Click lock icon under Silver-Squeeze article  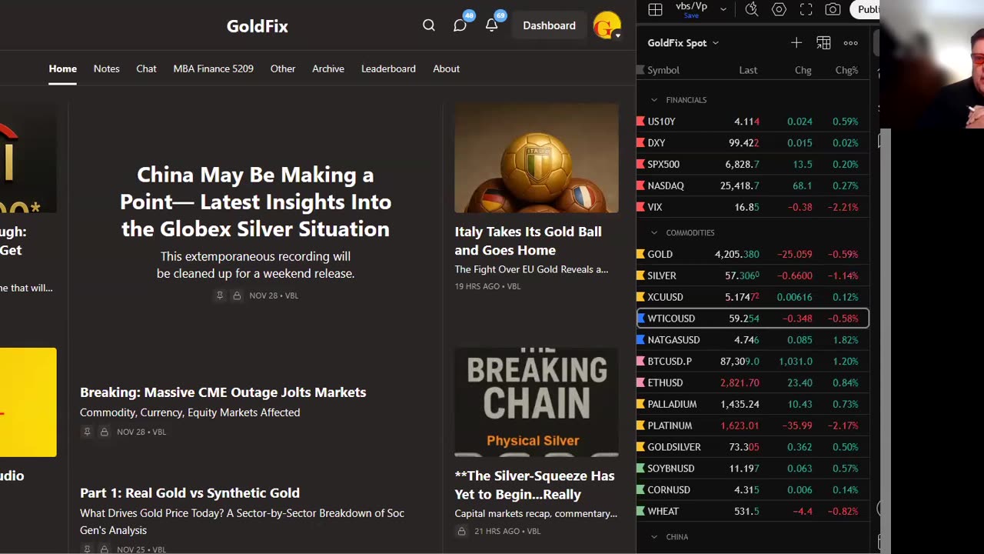(x=461, y=531)
